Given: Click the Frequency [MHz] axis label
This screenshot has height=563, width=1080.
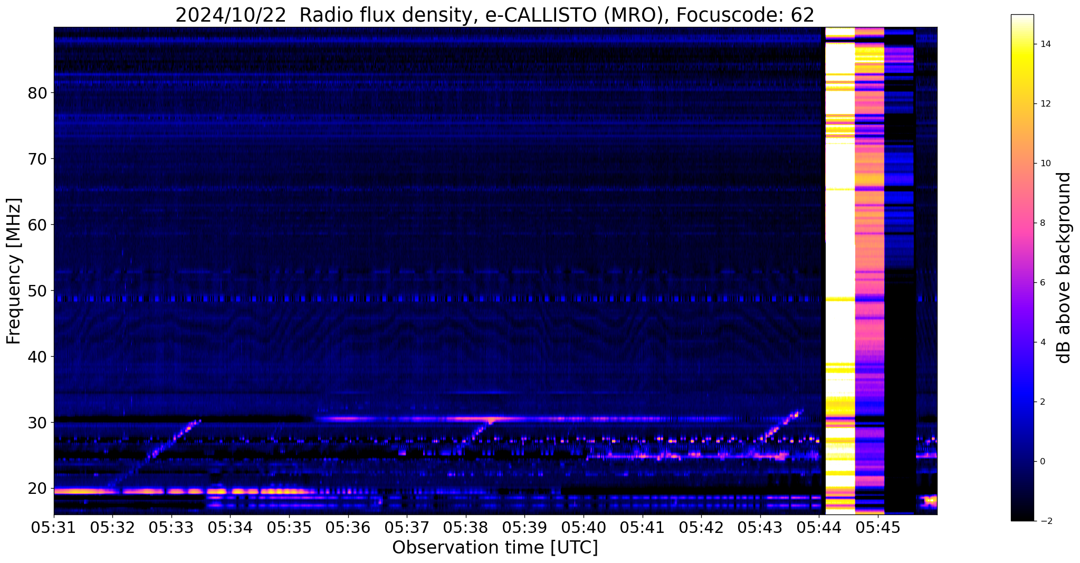Looking at the screenshot, I should (x=14, y=271).
